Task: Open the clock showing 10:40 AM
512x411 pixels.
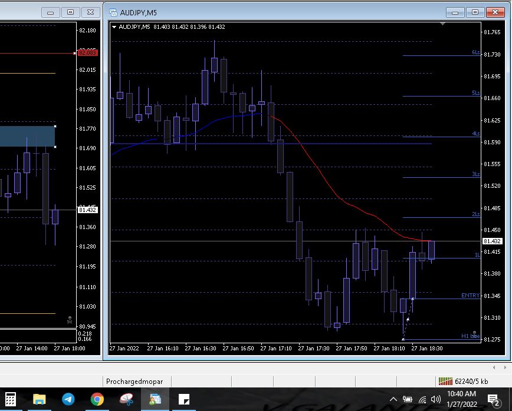Action: point(462,399)
